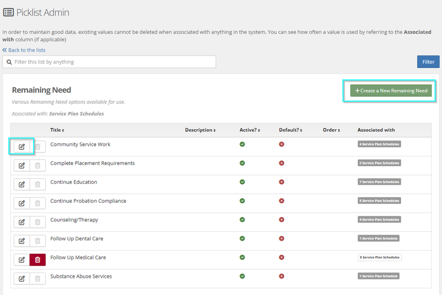Sort the list by Default? column
The image size is (442, 295).
[x=290, y=130]
